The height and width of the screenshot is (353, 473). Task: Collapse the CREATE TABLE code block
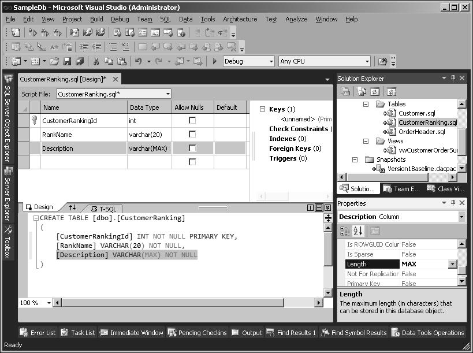point(36,218)
